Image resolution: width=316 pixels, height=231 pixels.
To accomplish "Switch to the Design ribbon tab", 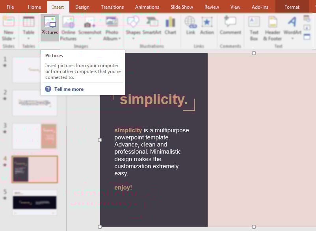I will pyautogui.click(x=82, y=7).
